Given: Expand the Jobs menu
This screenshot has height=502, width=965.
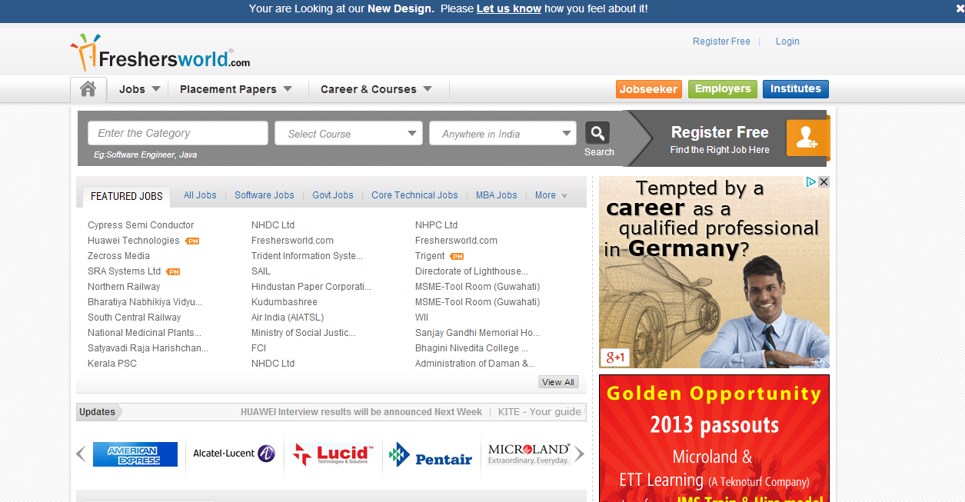Looking at the screenshot, I should pyautogui.click(x=140, y=89).
